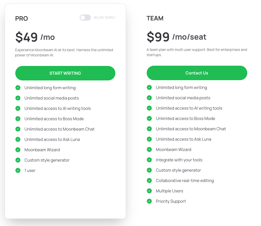
Task: Click Team plan Ask Luna check badge
Action: [x=149, y=139]
